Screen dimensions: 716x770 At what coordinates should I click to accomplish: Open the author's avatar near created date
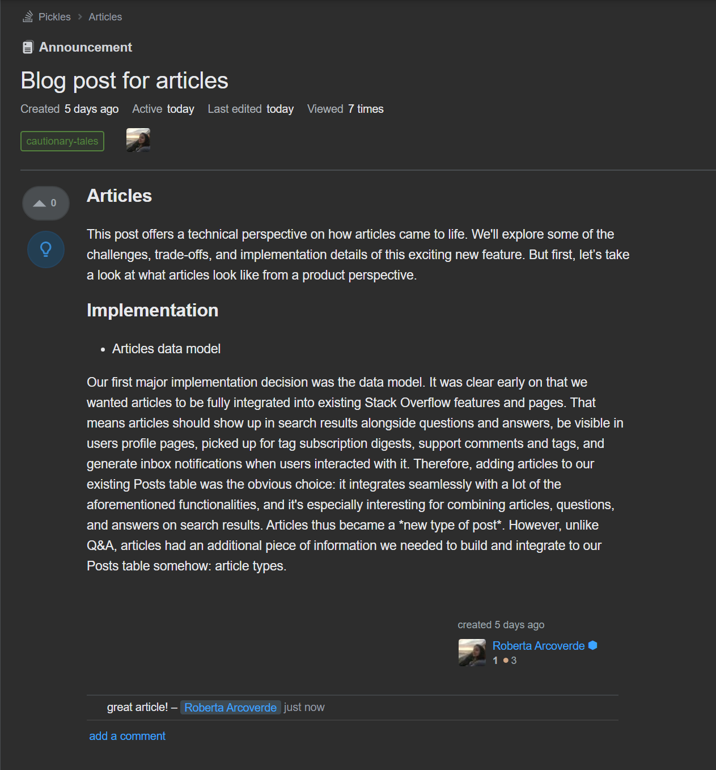coord(472,653)
